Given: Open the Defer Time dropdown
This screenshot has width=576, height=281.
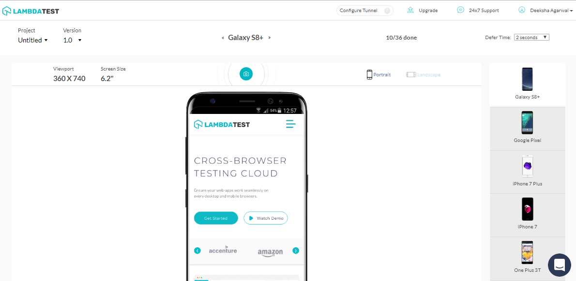Looking at the screenshot, I should pyautogui.click(x=531, y=37).
